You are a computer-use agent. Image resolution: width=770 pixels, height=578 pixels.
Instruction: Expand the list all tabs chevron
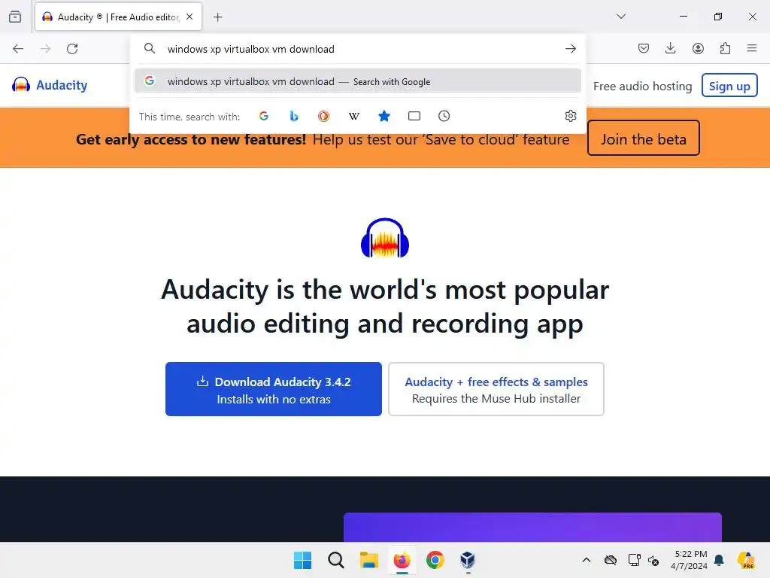pos(621,17)
